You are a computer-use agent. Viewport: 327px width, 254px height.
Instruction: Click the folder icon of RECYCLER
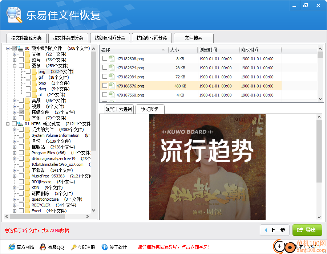(27, 205)
